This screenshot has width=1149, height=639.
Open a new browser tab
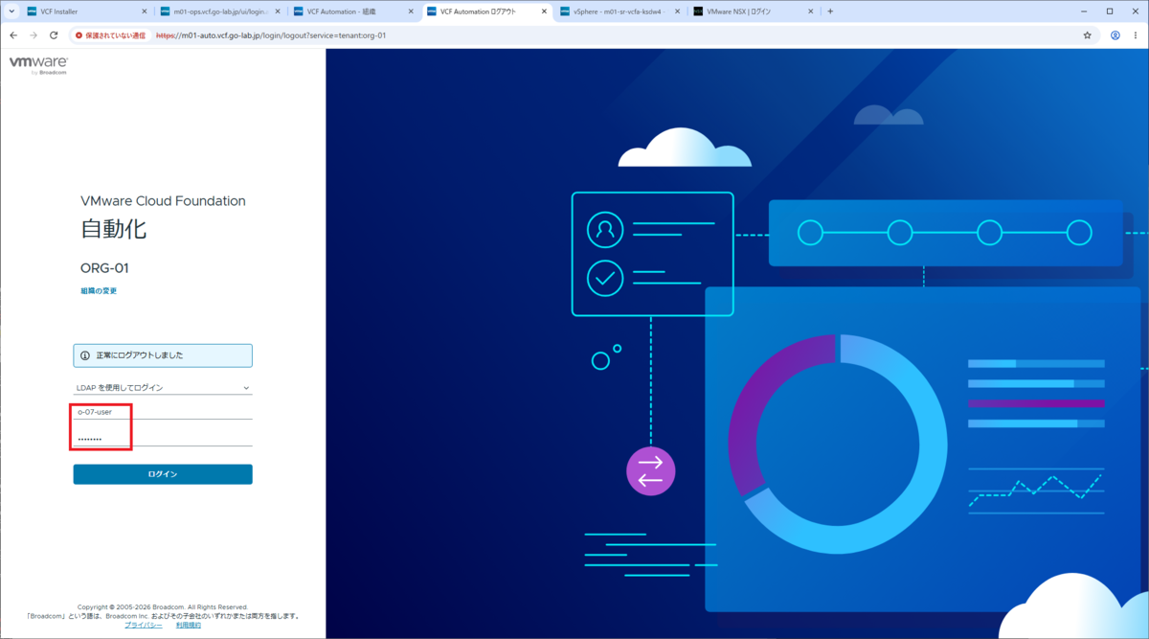point(830,11)
